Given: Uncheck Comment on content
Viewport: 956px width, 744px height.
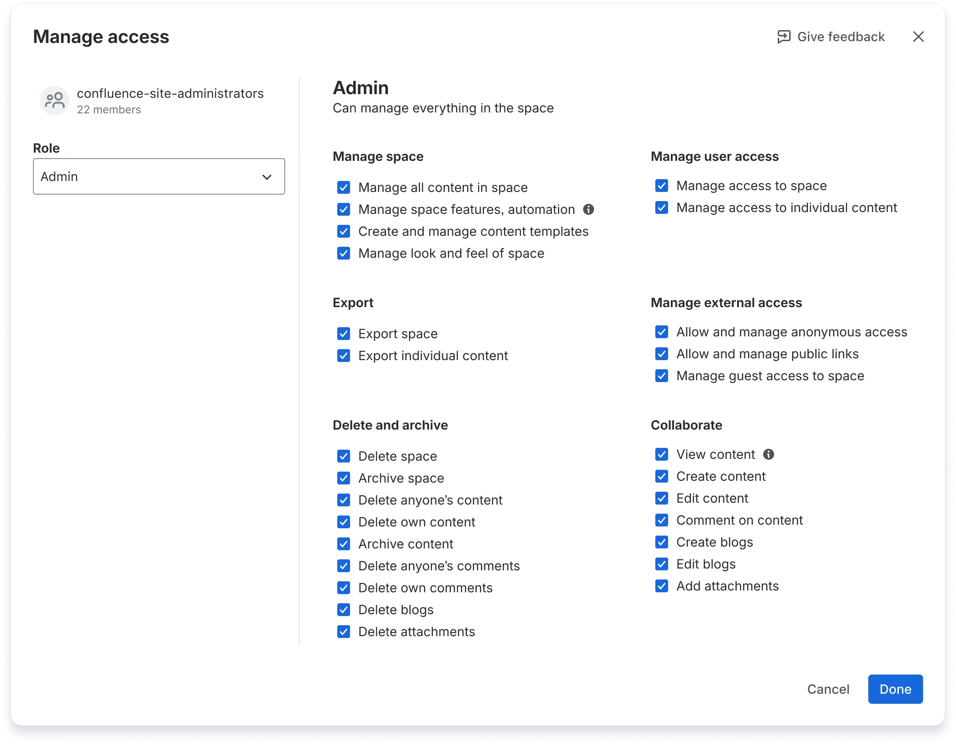Looking at the screenshot, I should coord(662,520).
